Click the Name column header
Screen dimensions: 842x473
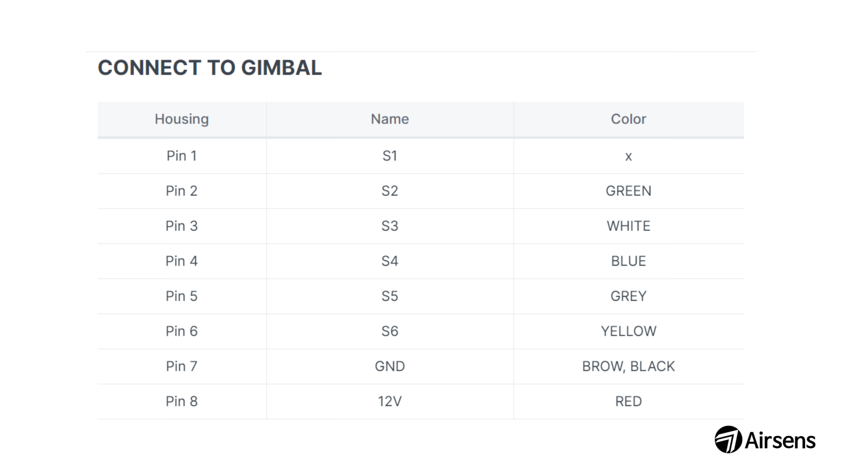coord(390,119)
